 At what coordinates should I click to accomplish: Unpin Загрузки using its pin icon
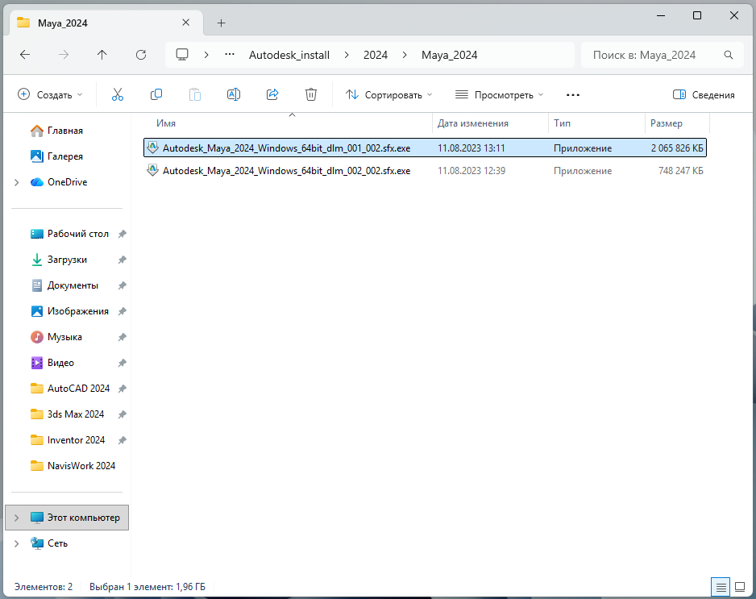click(123, 260)
